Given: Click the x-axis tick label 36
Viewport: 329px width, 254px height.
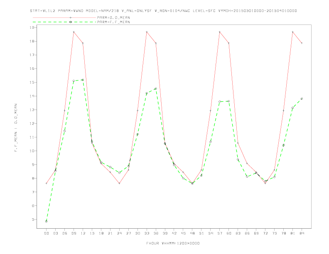Looking at the screenshot, I should (156, 233).
